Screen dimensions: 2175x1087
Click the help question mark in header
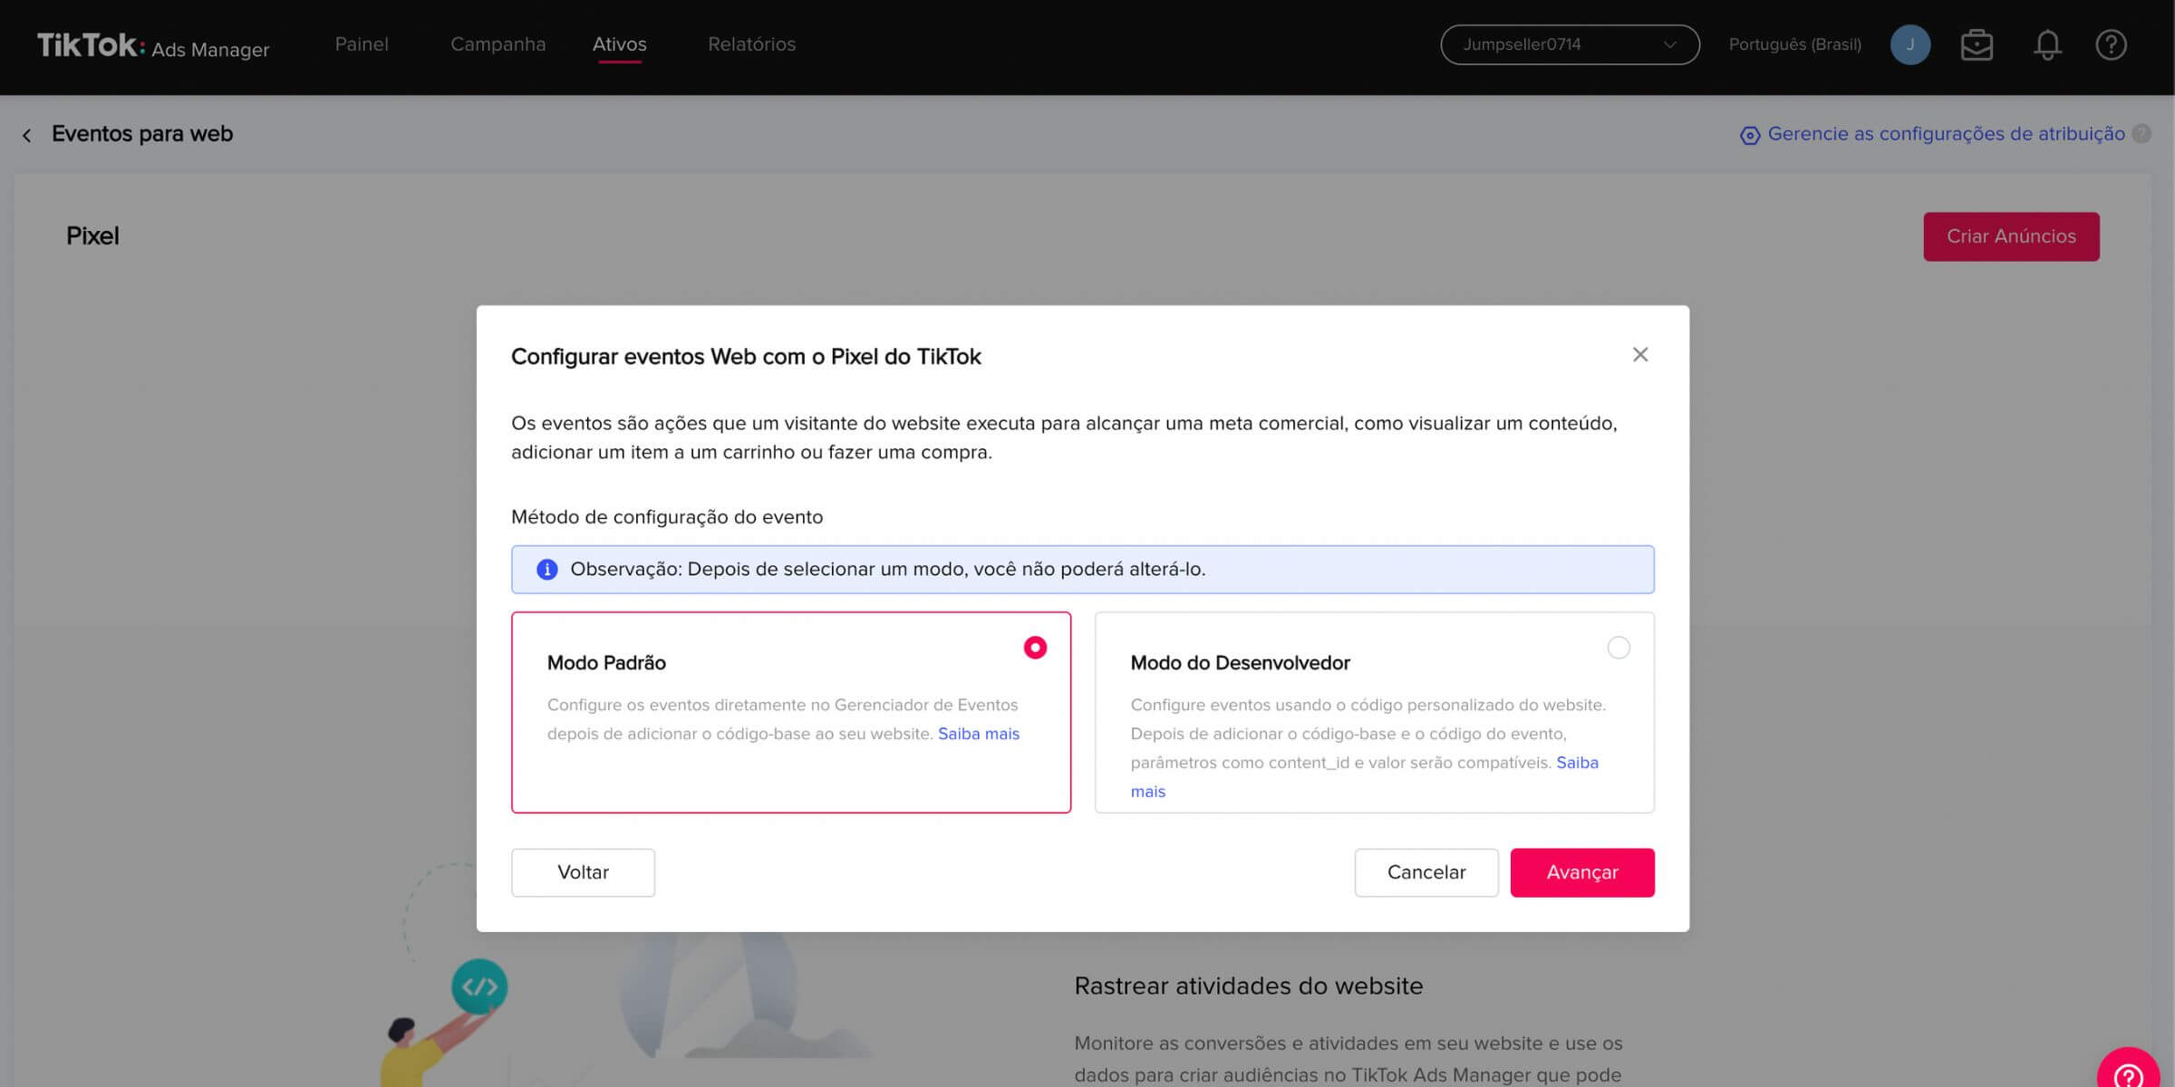pos(2111,44)
